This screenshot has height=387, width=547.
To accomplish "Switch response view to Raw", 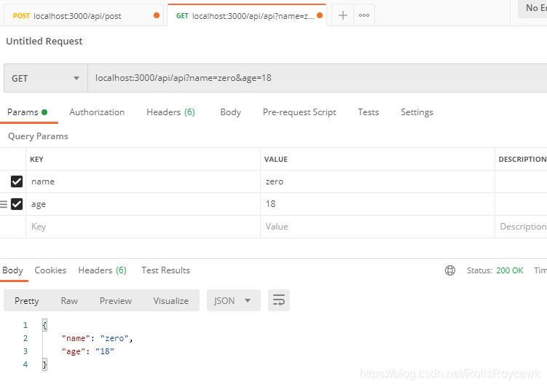I will pos(69,301).
